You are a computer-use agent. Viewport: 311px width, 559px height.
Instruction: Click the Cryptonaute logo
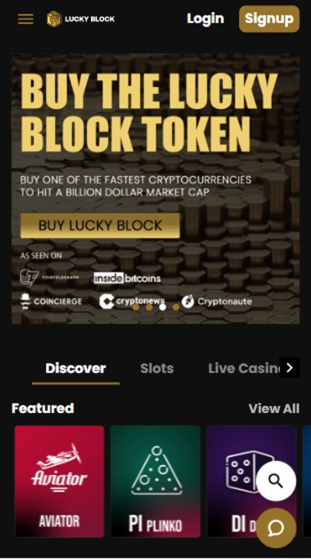(x=216, y=301)
